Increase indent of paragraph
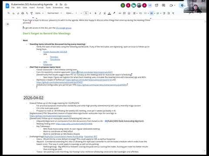Screen dimensions: 209x156 tap(169, 13)
